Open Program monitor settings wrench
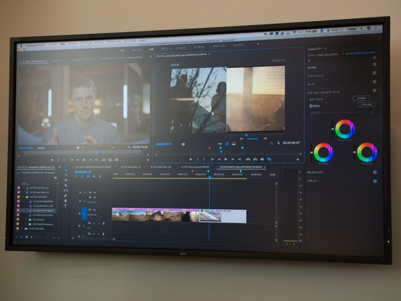The width and height of the screenshot is (401, 301). coord(278,143)
